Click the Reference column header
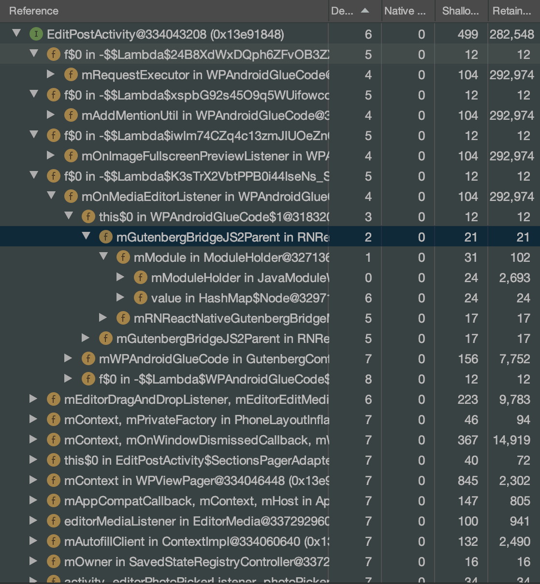The image size is (540, 584). [164, 11]
